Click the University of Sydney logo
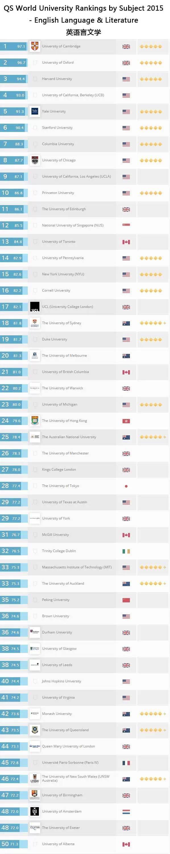The height and width of the screenshot is (854, 170). pos(35,323)
